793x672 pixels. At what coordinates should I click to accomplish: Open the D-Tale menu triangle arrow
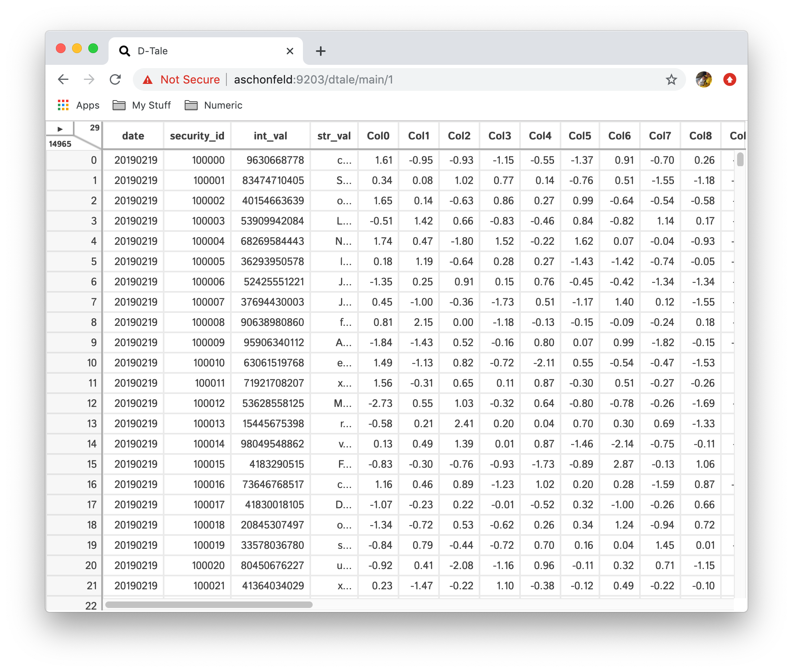pyautogui.click(x=60, y=129)
